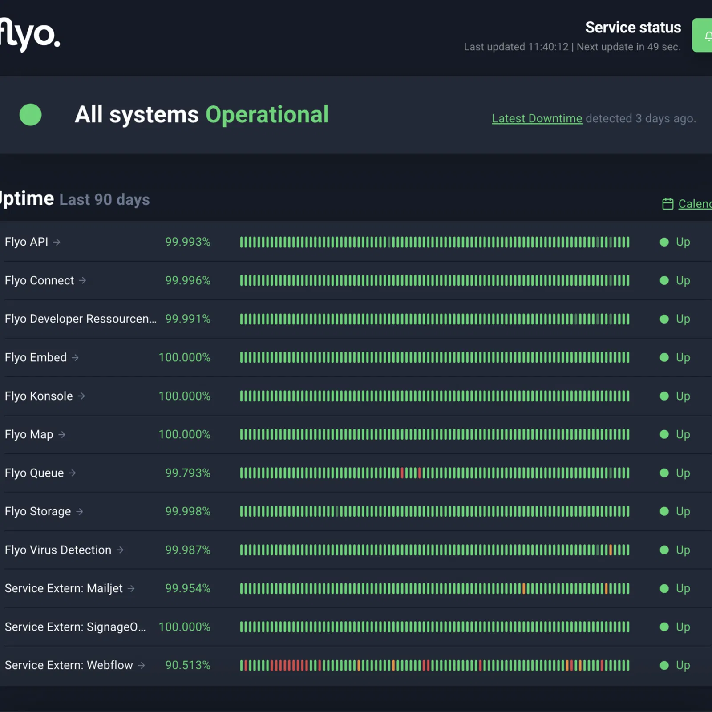
Task: Open Service Extern: Webflow details
Action: 69,665
